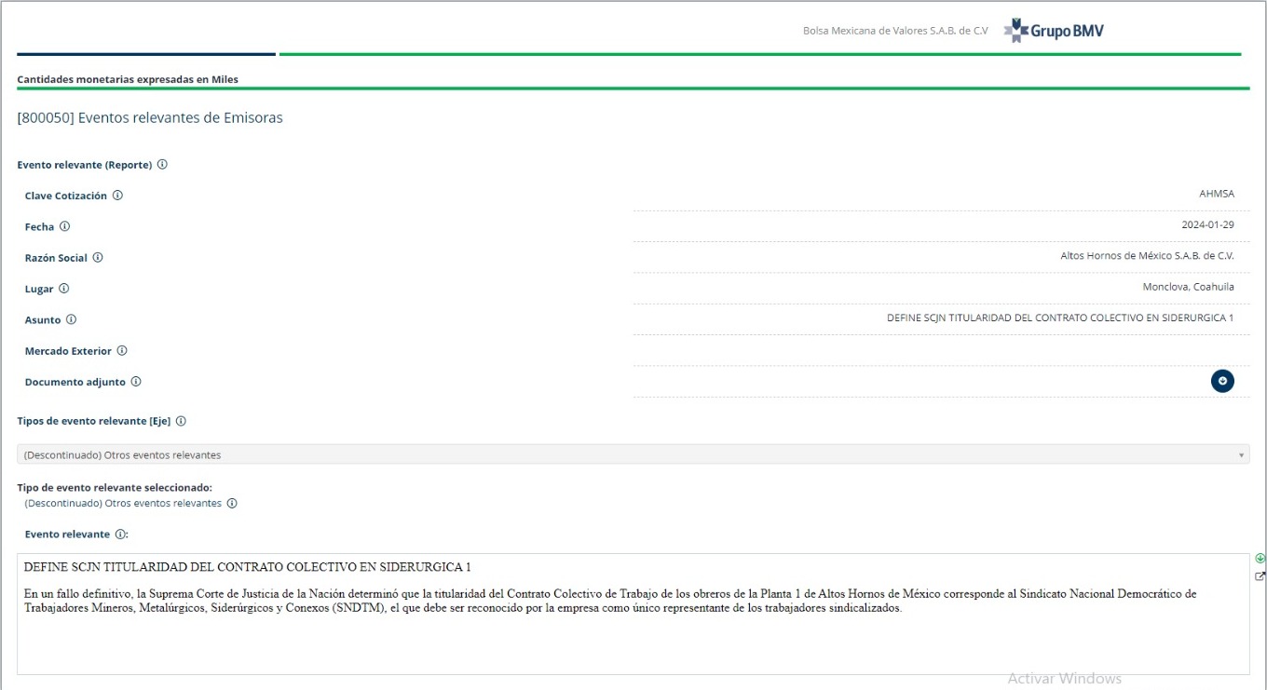Viewport: 1267px width, 690px height.
Task: Click the info icon next to Fecha
Action: tap(64, 226)
